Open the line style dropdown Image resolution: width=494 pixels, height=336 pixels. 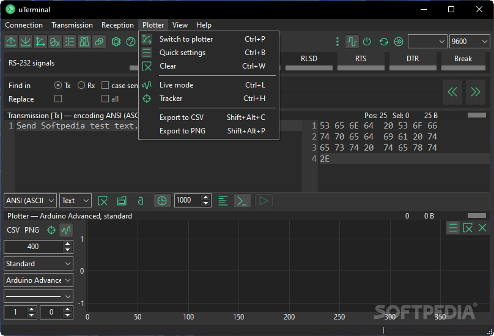[39, 296]
